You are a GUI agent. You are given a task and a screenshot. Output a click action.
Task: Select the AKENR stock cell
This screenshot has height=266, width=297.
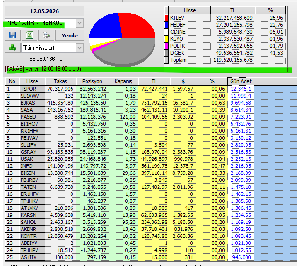pos(32,229)
